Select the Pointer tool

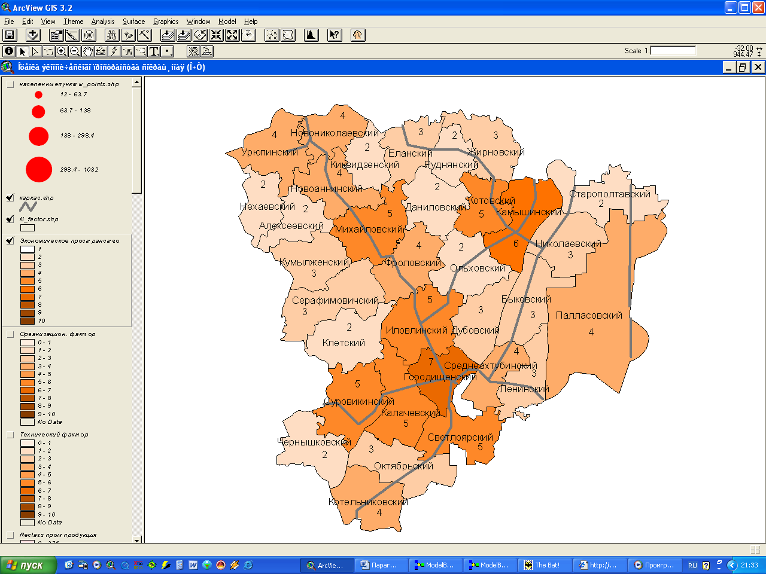coord(22,51)
